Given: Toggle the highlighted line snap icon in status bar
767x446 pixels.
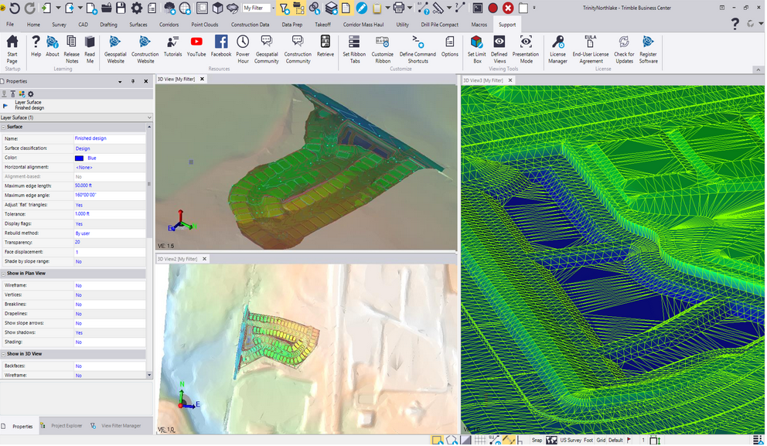Looking at the screenshot, I should (509, 440).
